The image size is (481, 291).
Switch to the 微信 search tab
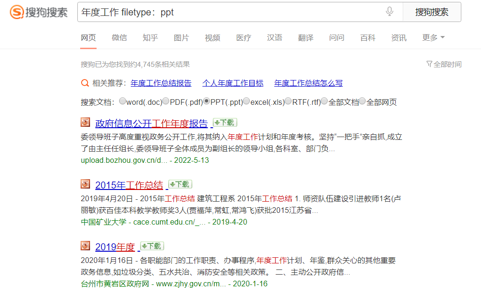(119, 37)
